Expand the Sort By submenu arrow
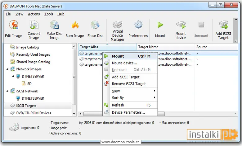 154,97
